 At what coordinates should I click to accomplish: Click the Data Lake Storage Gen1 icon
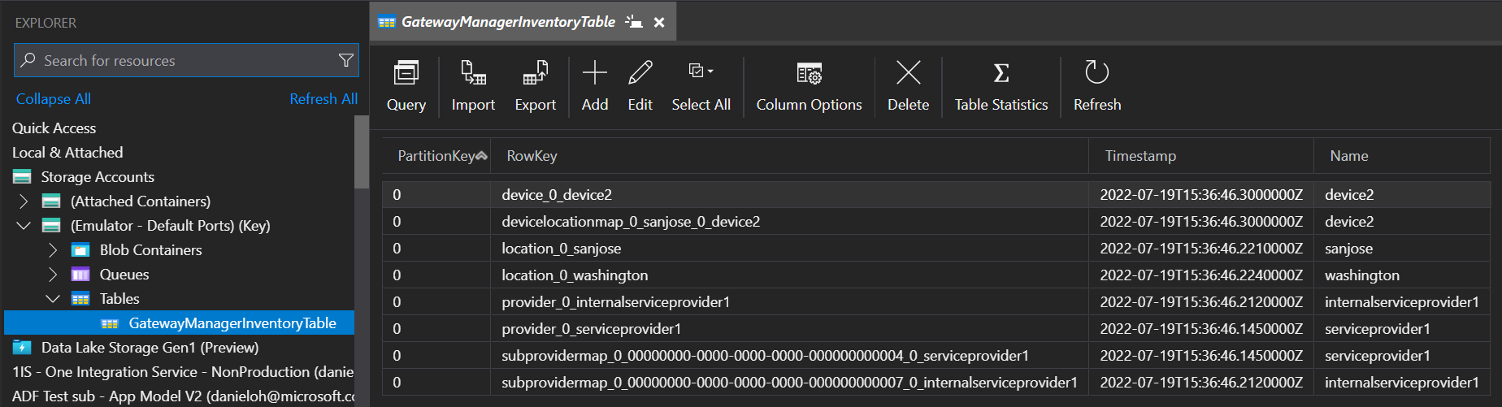click(x=22, y=348)
